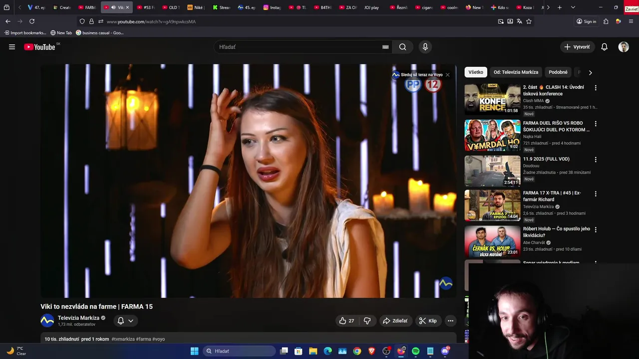Open options for FARMA 17 X-TRA video

click(596, 193)
